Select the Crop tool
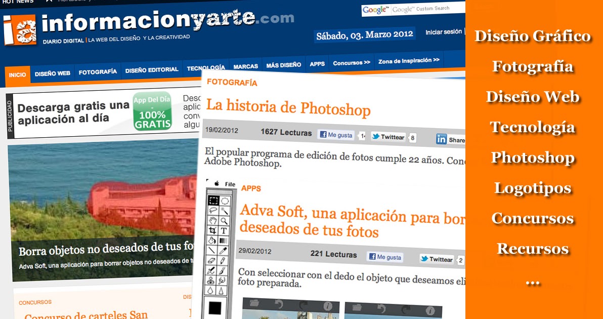Viewport: 603px width, 319px height. (x=213, y=230)
